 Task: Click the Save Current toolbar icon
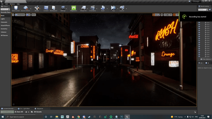point(16,9)
